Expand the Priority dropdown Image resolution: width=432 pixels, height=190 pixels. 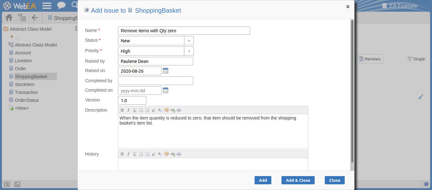coord(189,51)
